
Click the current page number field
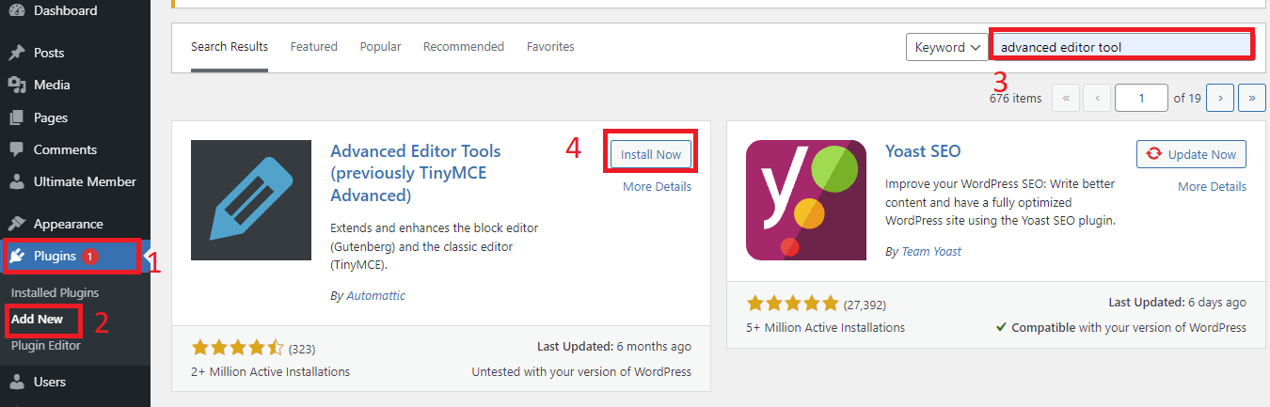pyautogui.click(x=1141, y=97)
